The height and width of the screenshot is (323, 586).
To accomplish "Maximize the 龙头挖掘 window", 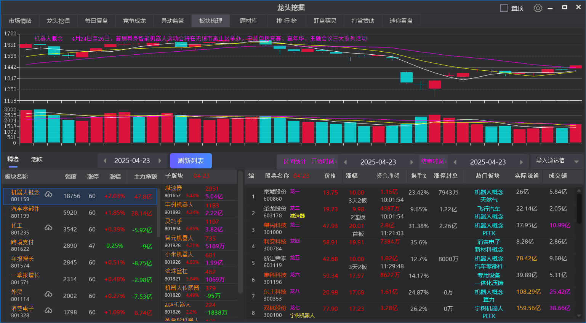I will click(565, 7).
